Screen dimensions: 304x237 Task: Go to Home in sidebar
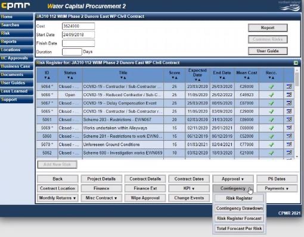coord(17,17)
